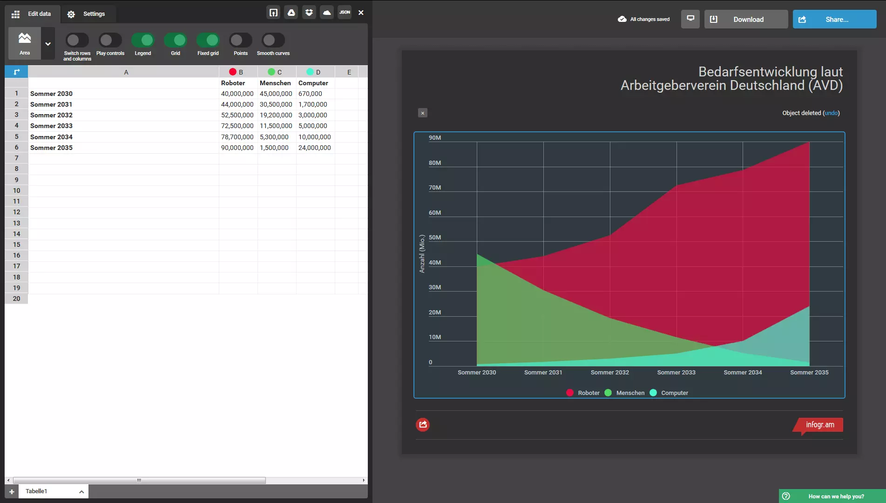The image size is (886, 503).
Task: Import data from Dropbox
Action: click(x=309, y=13)
